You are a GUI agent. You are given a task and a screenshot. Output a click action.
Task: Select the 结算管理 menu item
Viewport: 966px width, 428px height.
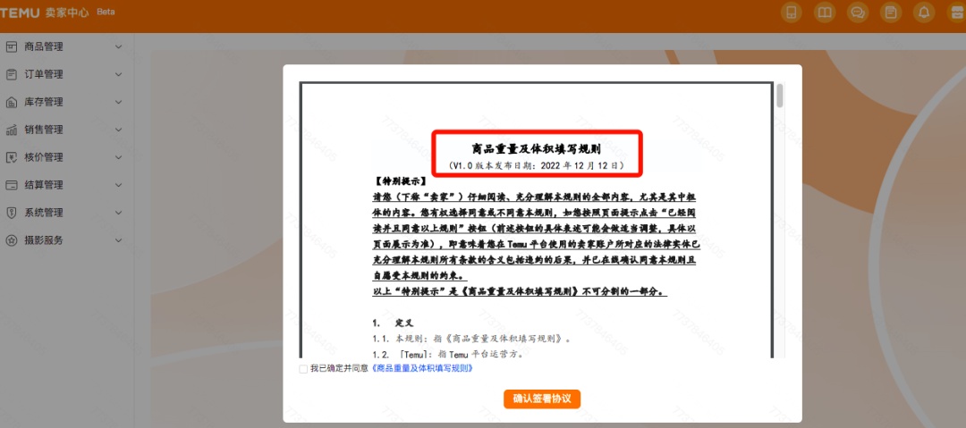[x=44, y=185]
